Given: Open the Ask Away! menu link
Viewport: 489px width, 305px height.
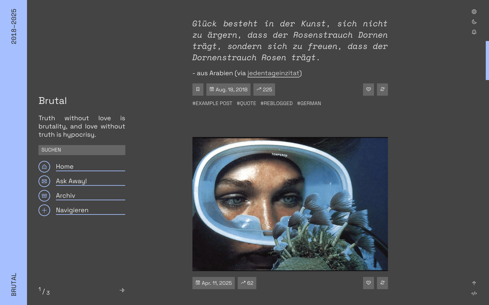Looking at the screenshot, I should [90, 181].
